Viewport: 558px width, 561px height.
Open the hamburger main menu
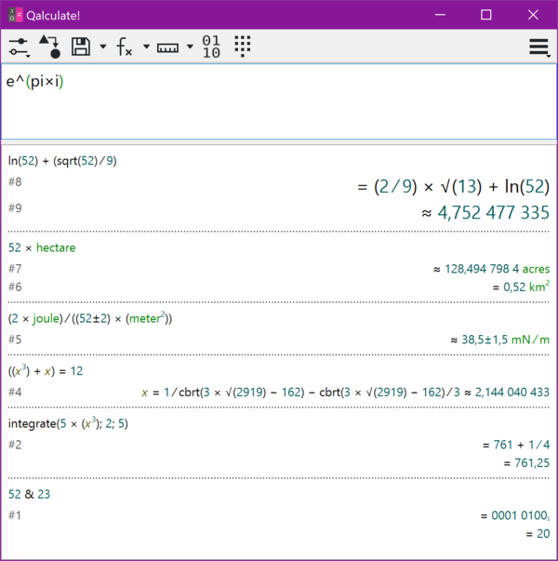click(x=538, y=47)
